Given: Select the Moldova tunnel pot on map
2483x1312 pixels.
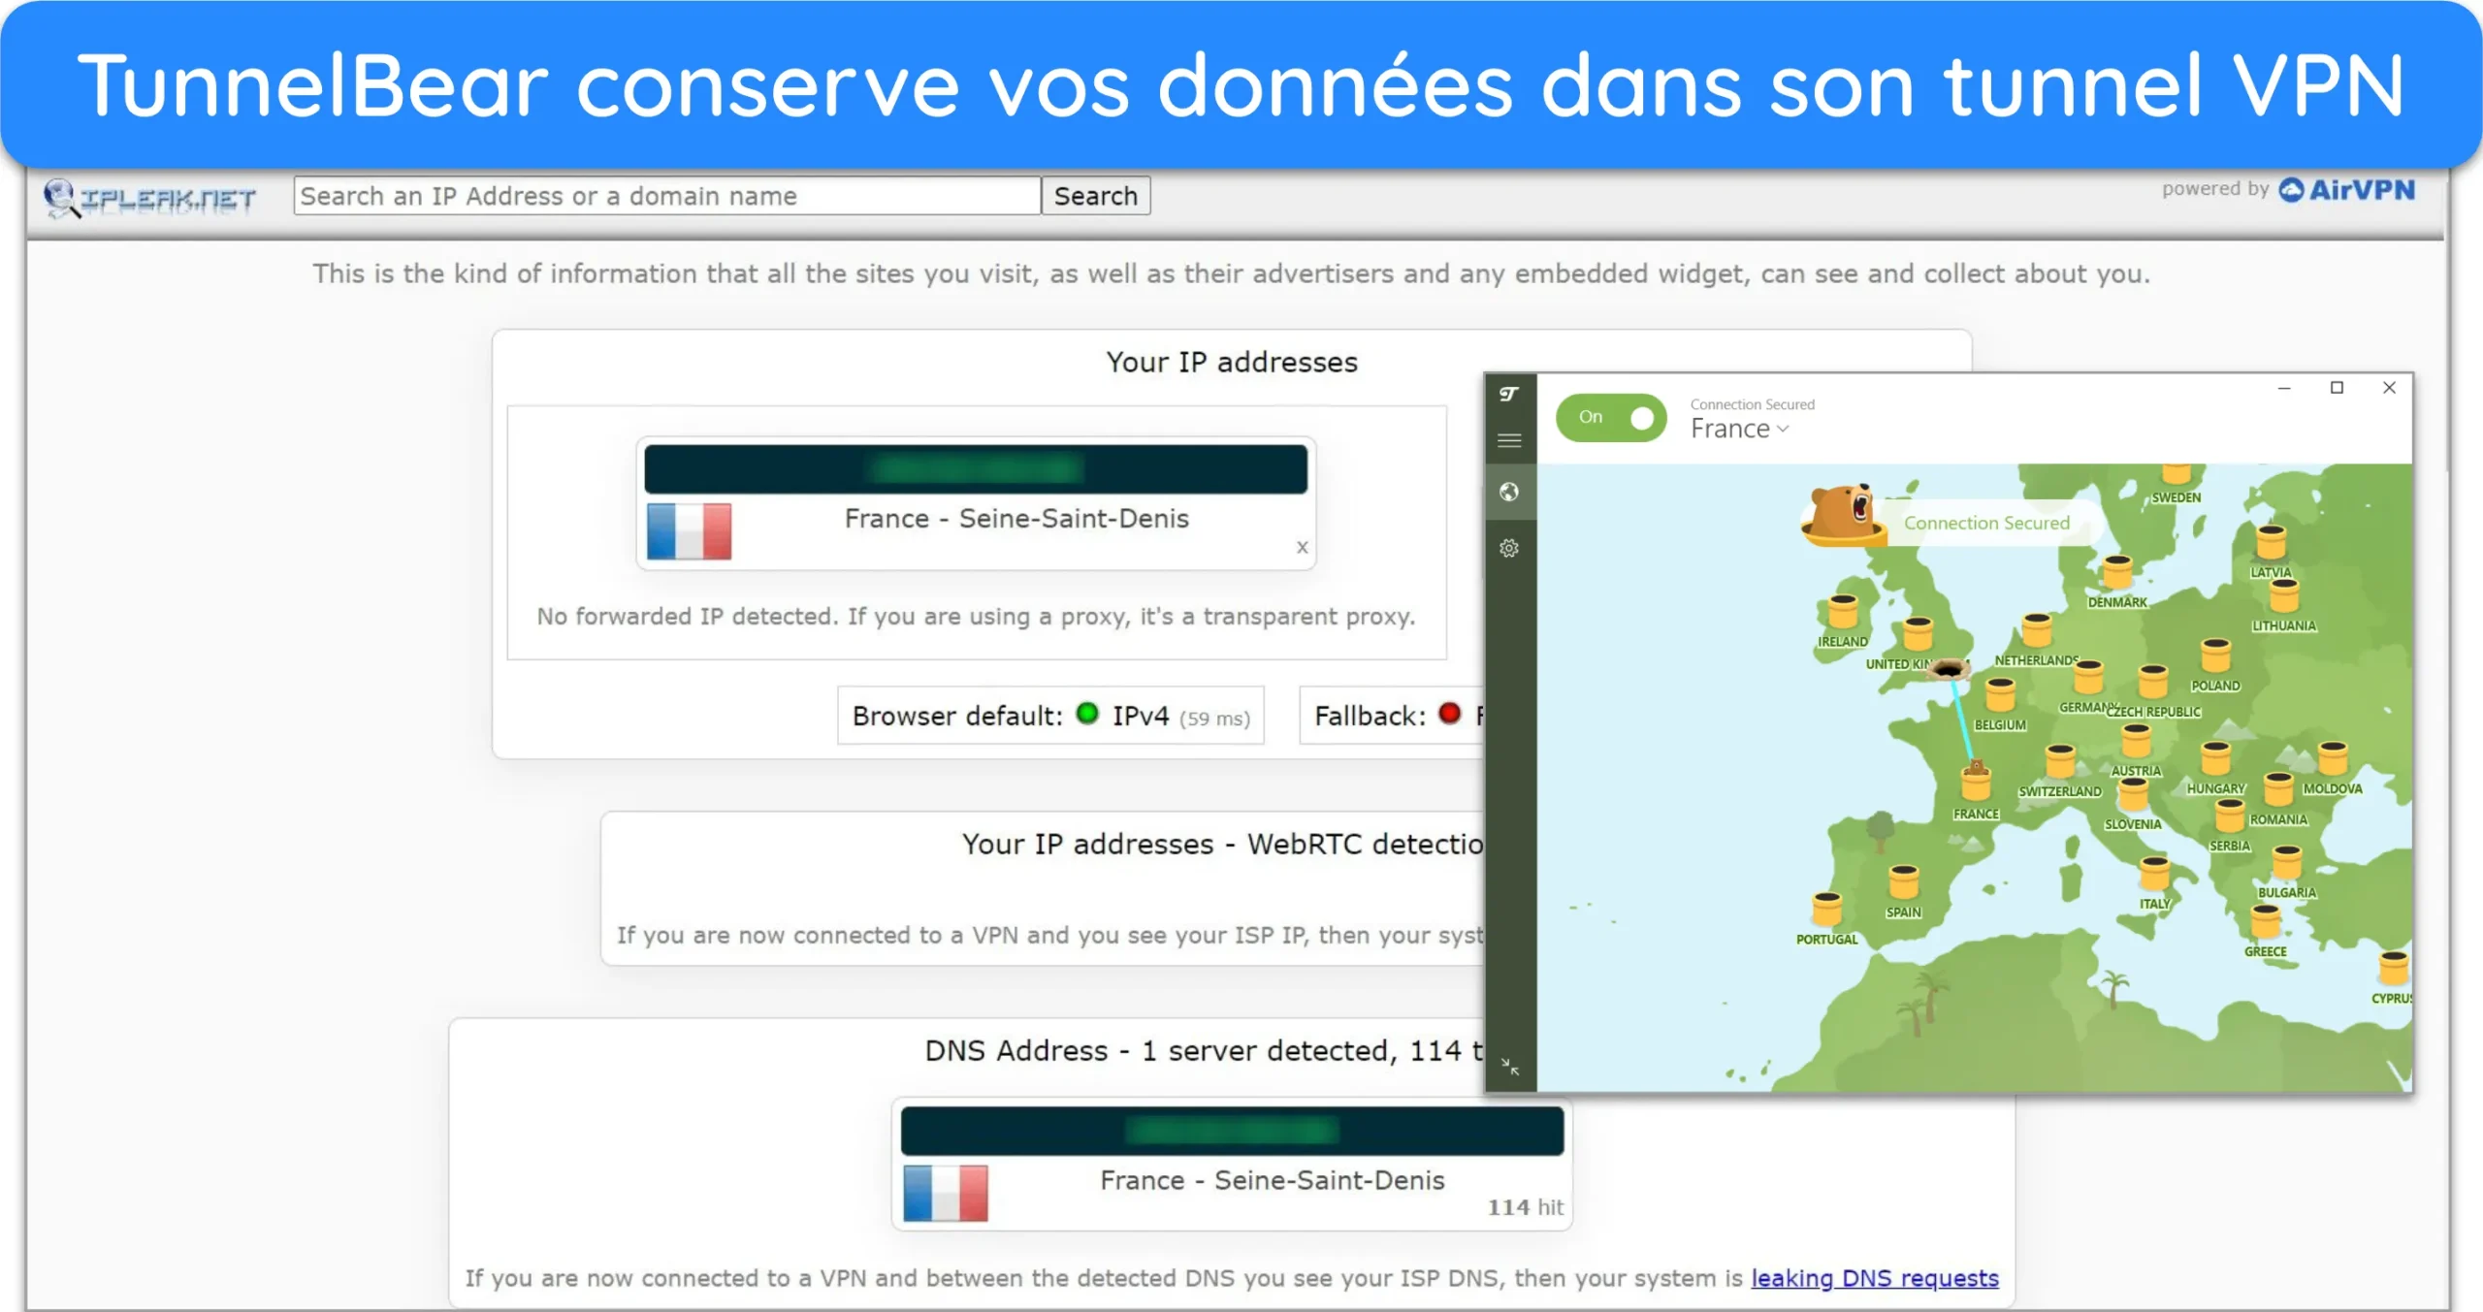Looking at the screenshot, I should point(2333,759).
